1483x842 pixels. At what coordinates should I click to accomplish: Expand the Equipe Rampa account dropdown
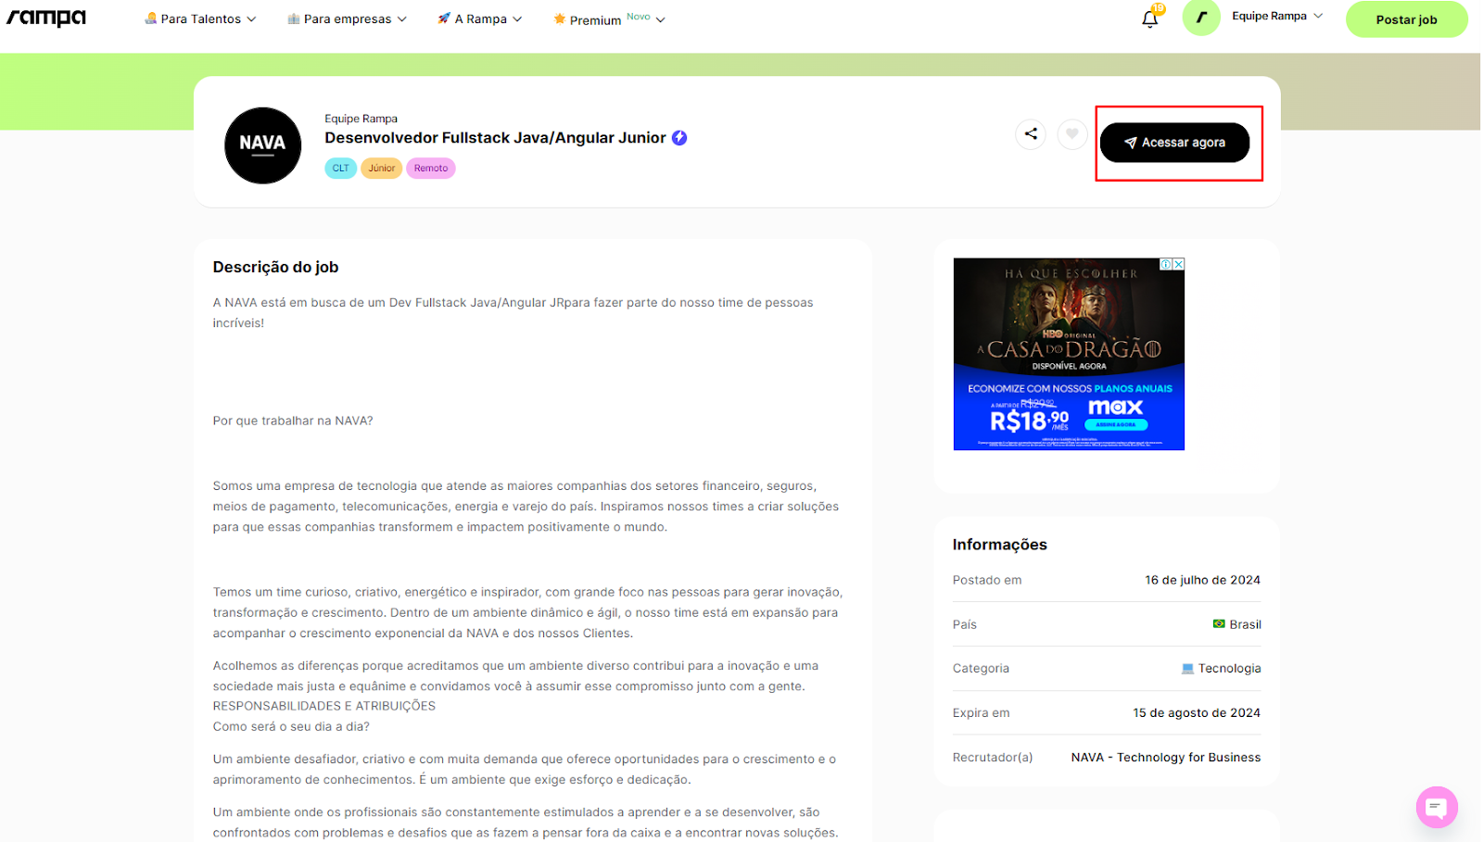(1277, 16)
